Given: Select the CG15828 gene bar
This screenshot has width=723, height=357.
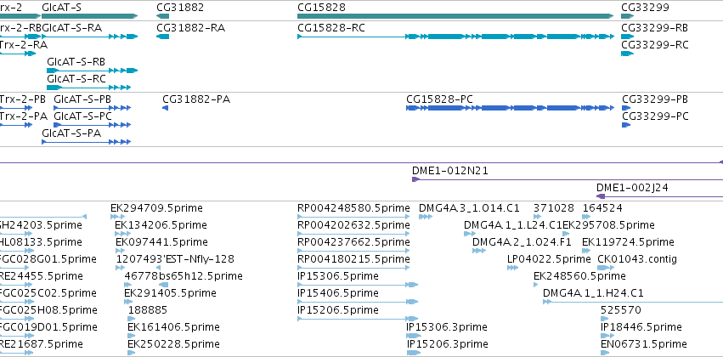Looking at the screenshot, I should point(455,16).
